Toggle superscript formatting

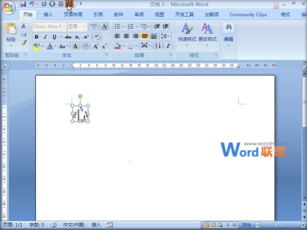point(86,37)
